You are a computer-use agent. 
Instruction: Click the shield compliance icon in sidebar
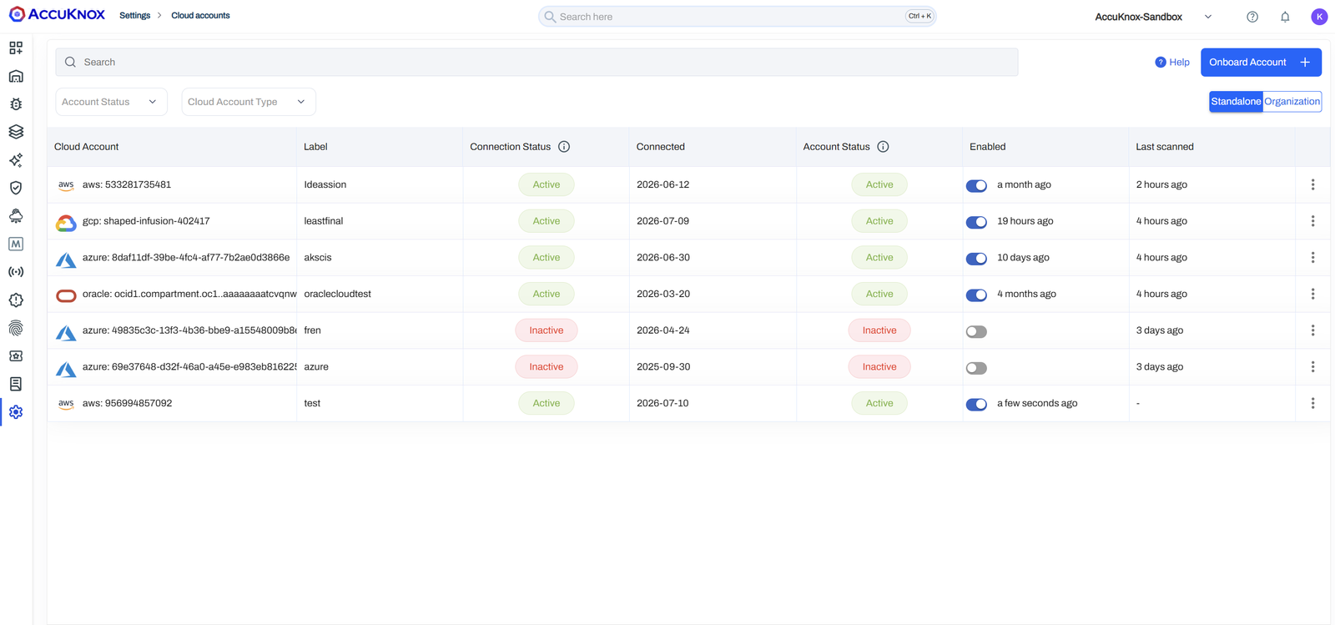click(x=16, y=188)
